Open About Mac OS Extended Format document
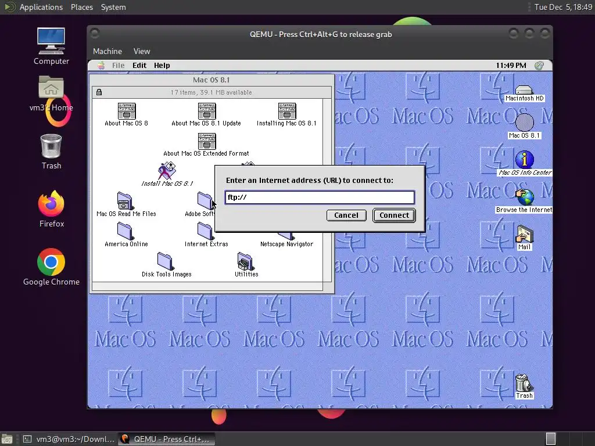The width and height of the screenshot is (595, 446). pos(207,141)
